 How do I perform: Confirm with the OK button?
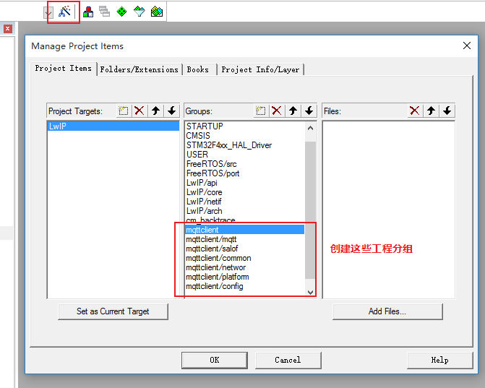pyautogui.click(x=215, y=360)
